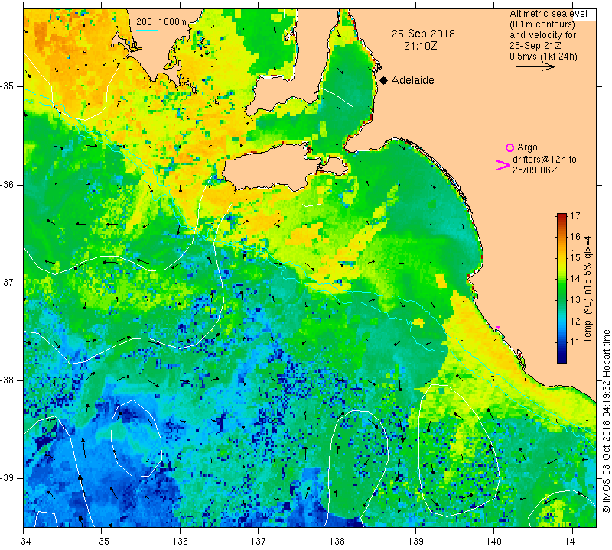The width and height of the screenshot is (612, 550).
Task: Click the 139 longitude axis label
Action: [x=415, y=542]
